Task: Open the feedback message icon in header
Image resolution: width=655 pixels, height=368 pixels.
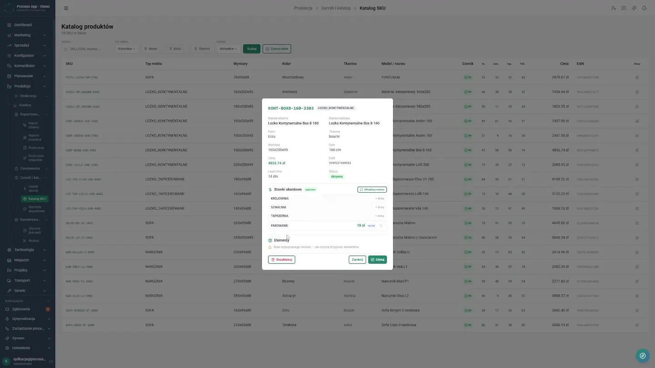Action: pyautogui.click(x=624, y=8)
